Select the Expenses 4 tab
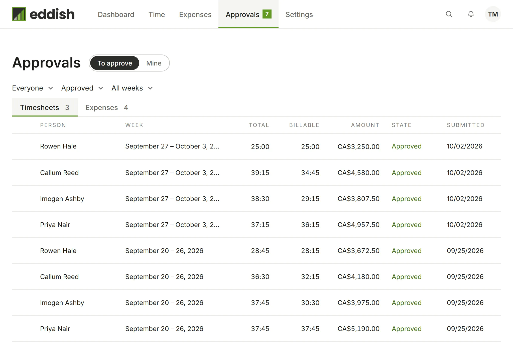The image size is (513, 350). (107, 107)
